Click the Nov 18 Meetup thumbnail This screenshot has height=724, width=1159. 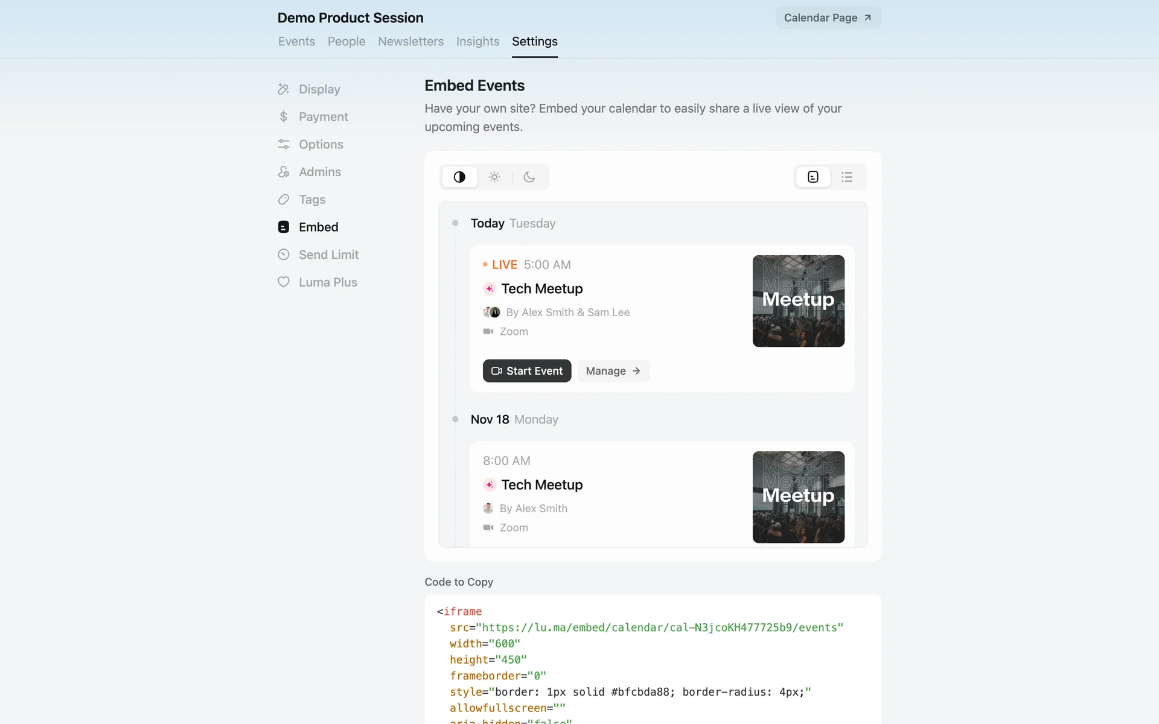click(798, 497)
